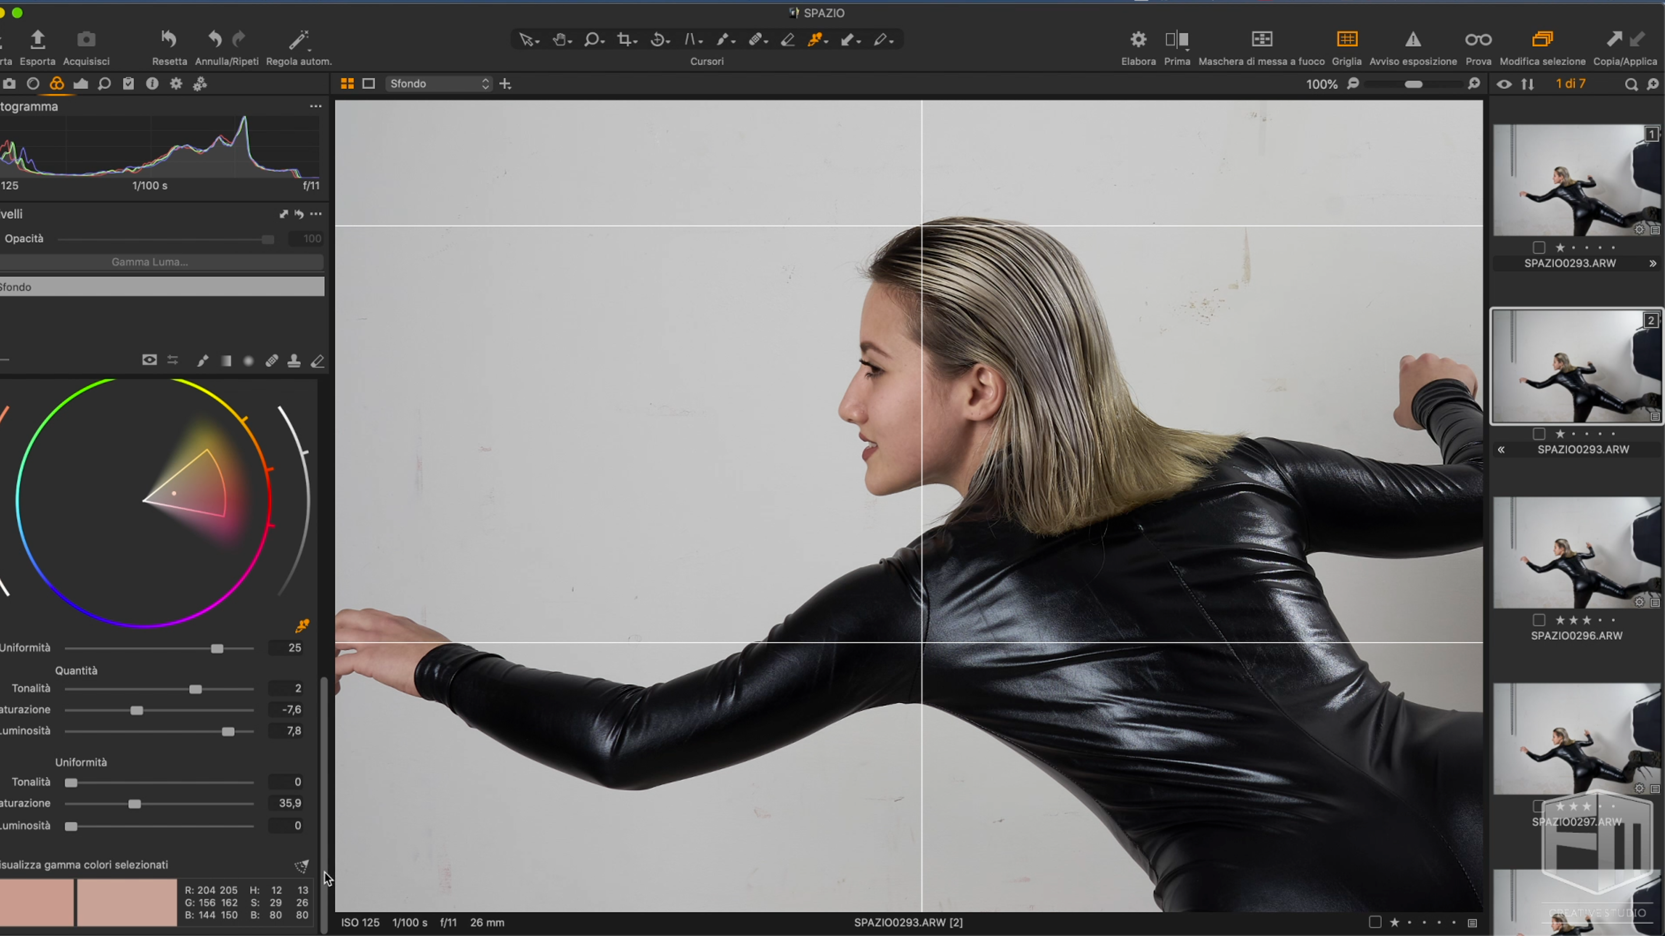This screenshot has height=936, width=1665.
Task: Pick the Pan hand cursor tool
Action: [x=560, y=40]
